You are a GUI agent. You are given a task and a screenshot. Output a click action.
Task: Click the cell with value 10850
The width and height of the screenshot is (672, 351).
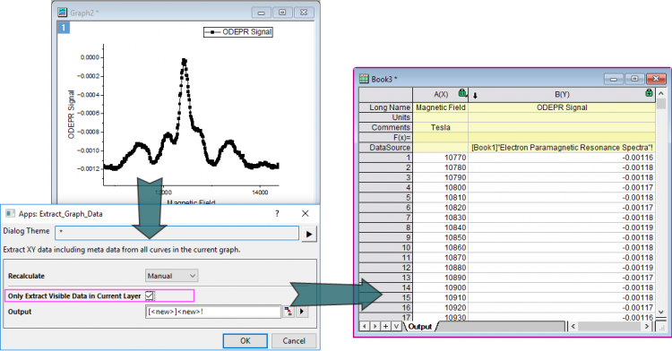point(441,237)
